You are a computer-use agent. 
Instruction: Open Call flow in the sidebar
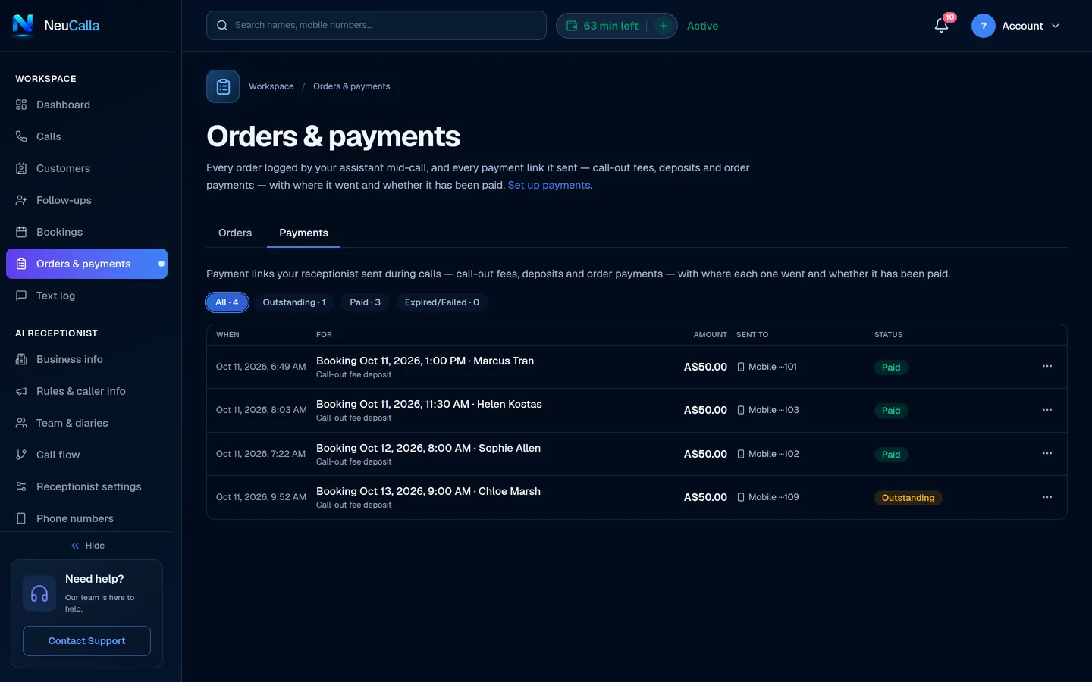tap(86, 455)
